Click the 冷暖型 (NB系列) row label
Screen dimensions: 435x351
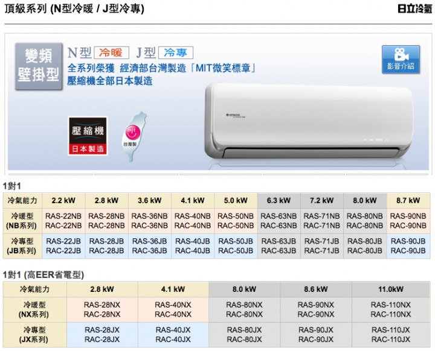(x=22, y=221)
